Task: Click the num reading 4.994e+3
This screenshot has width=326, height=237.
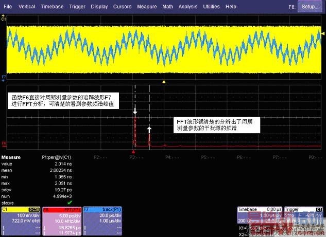Action: 62,196
